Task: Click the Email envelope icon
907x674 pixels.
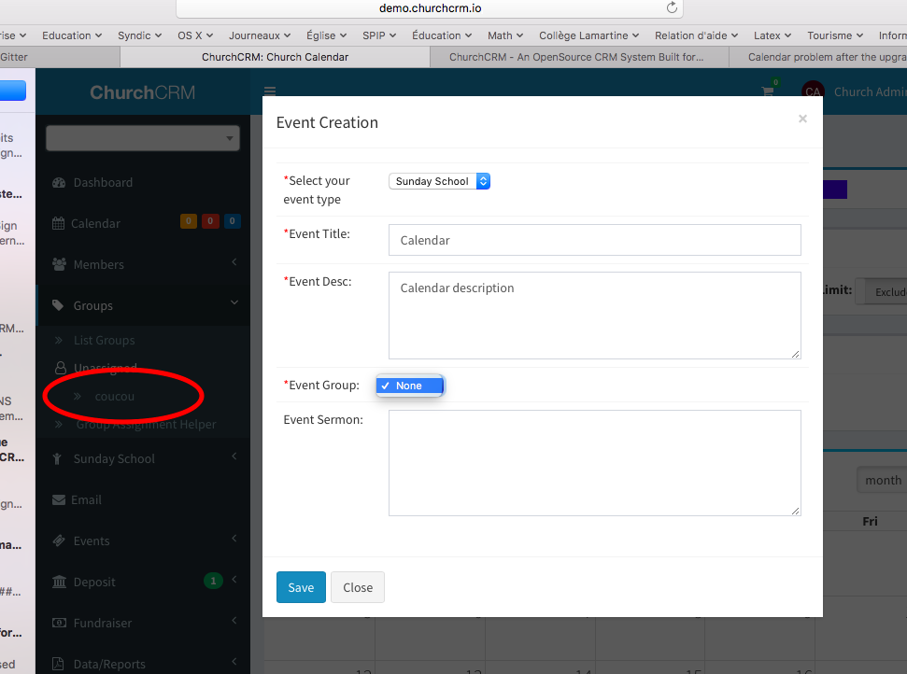Action: point(59,500)
